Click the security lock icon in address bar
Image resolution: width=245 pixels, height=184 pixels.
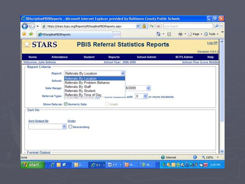[144, 26]
